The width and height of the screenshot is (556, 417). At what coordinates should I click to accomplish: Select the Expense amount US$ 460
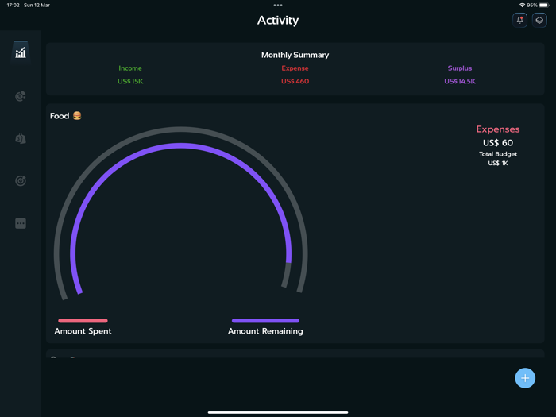295,81
